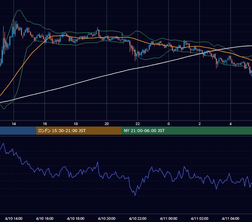Image resolution: width=252 pixels, height=222 pixels.
Task: Click the 4/10 16:00 label on the lower axis
Action: point(45,218)
